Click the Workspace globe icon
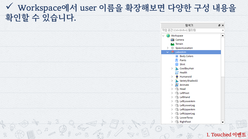248x139 pixels. point(168,36)
